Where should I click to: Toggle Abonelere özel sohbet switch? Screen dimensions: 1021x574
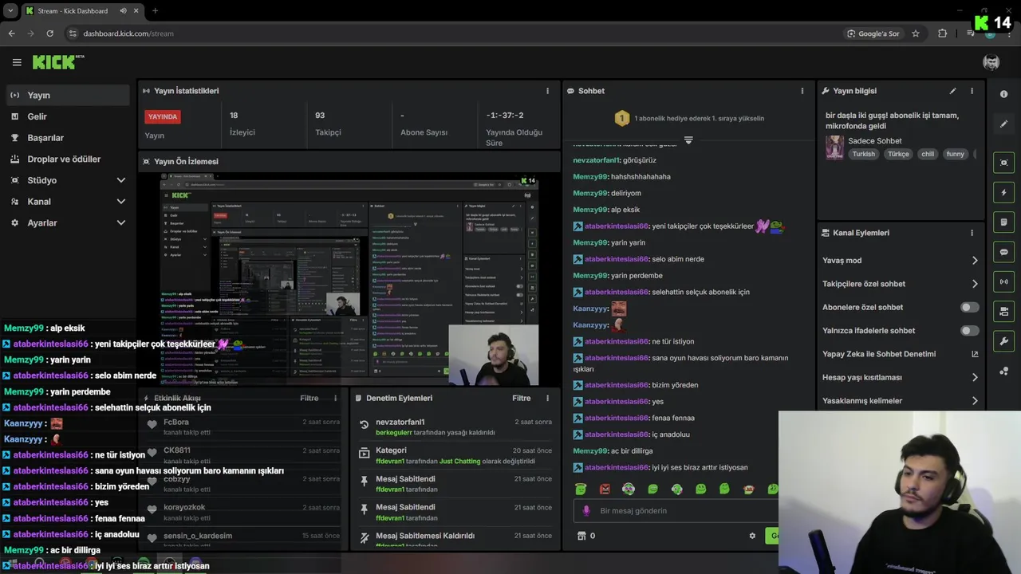(969, 307)
